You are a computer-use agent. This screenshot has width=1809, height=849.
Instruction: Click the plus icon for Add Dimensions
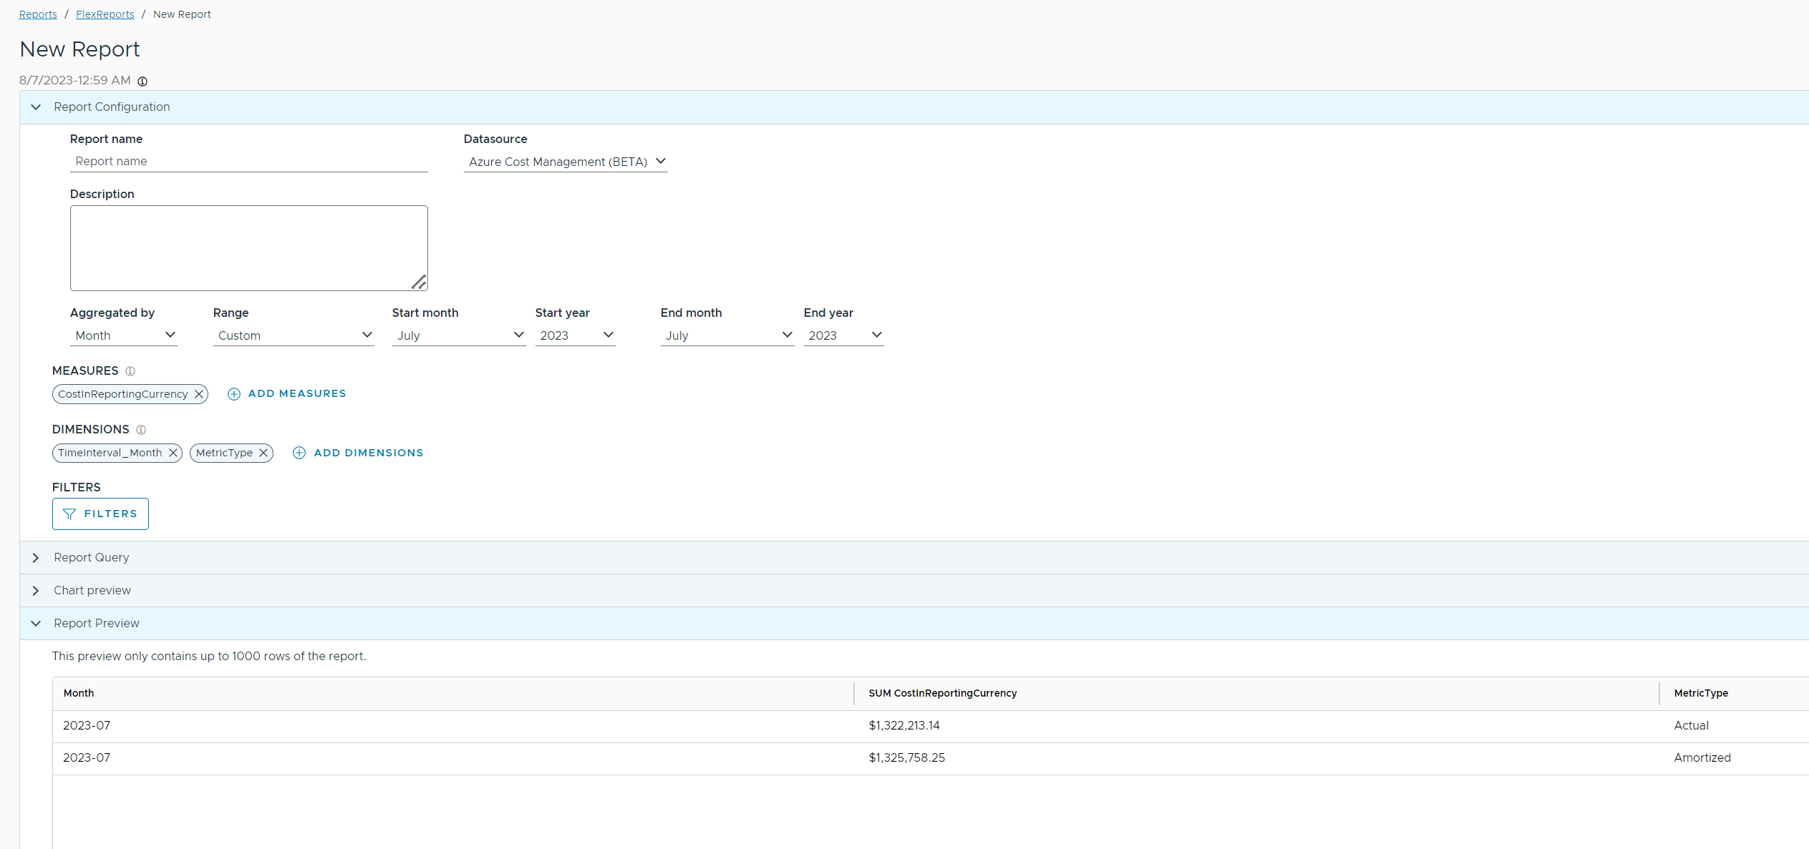pyautogui.click(x=299, y=453)
